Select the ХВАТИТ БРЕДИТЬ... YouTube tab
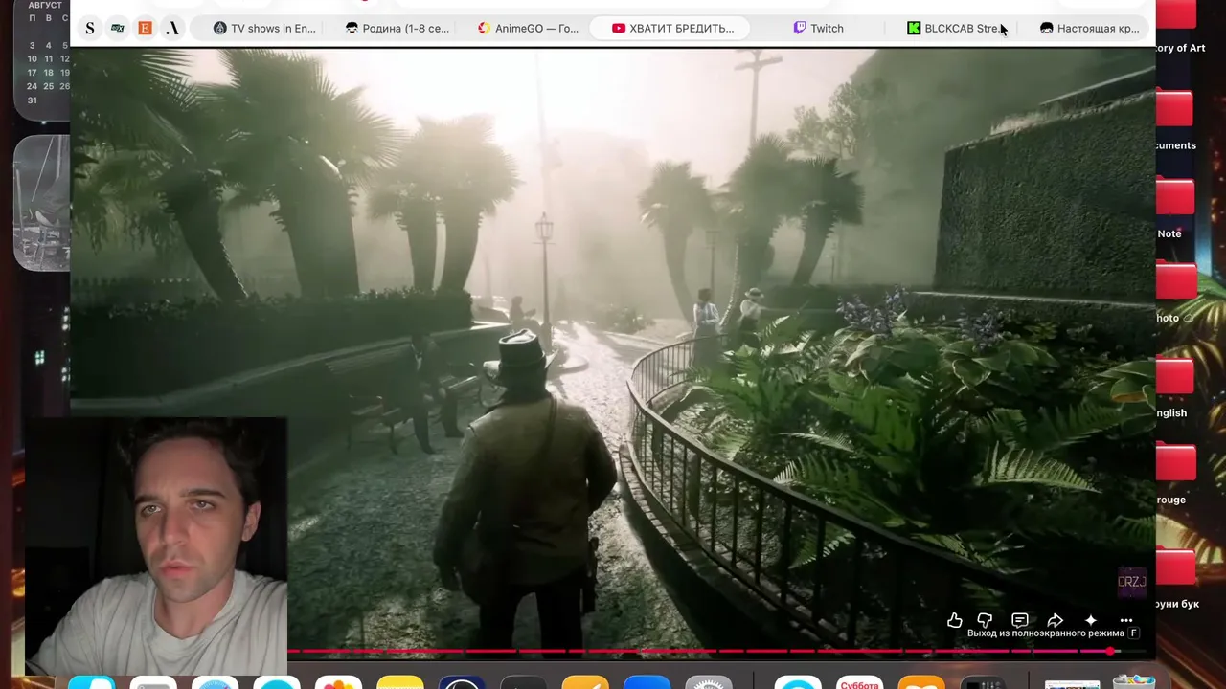Screen dimensions: 1226x689 (671, 28)
